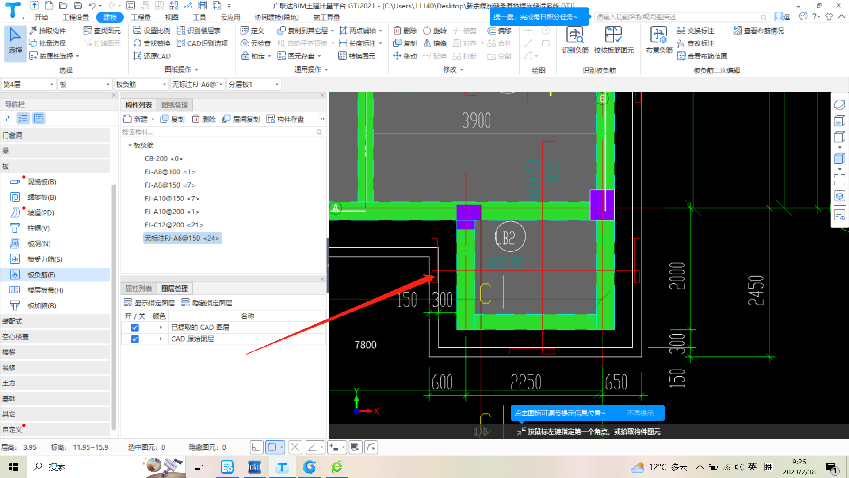Viewport: 849px width, 478px height.
Task: Click the 查找图元 tool
Action: pos(102,31)
